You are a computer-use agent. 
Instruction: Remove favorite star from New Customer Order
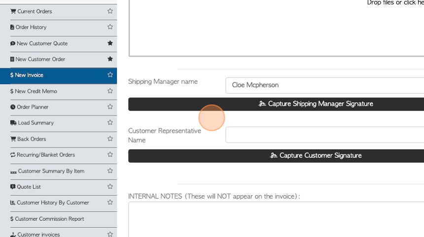point(110,59)
